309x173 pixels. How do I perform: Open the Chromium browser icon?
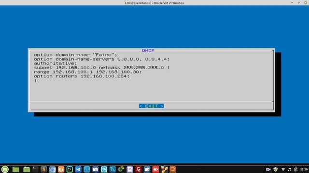53,169
